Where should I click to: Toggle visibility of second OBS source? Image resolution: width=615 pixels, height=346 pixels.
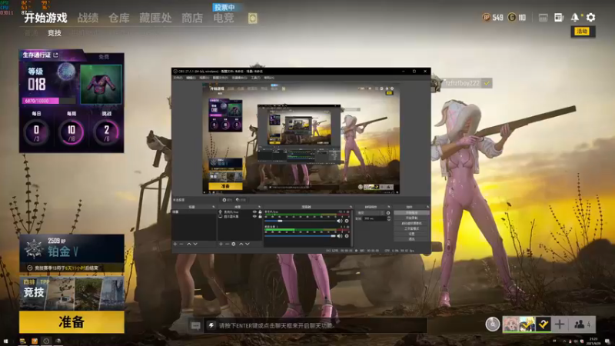(254, 217)
